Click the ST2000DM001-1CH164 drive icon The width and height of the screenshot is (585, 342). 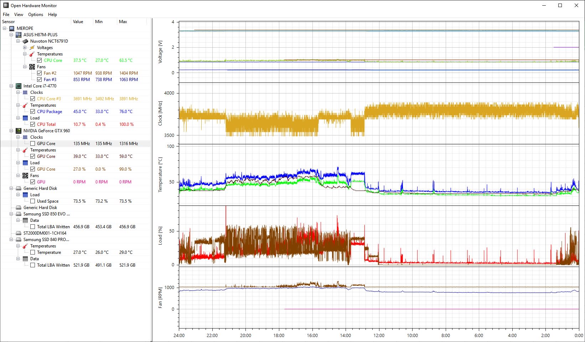(x=19, y=233)
